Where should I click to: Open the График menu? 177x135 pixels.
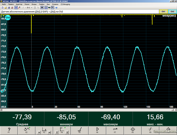(x=42, y=5)
